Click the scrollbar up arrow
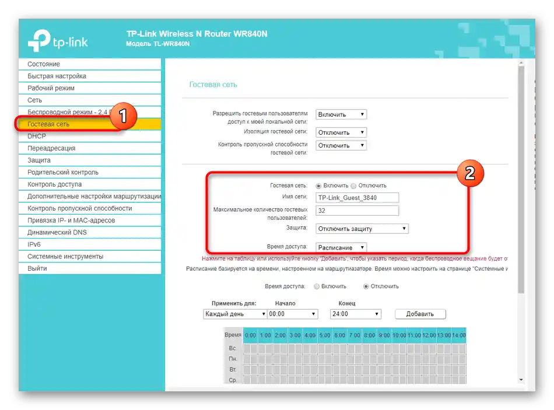This screenshot has width=554, height=410. tap(521, 63)
